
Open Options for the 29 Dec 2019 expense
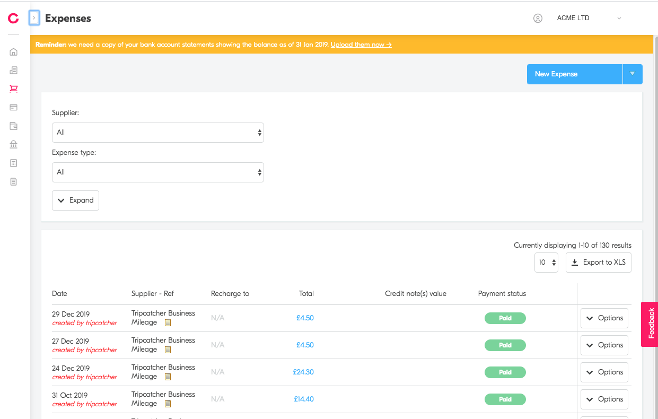[604, 318]
